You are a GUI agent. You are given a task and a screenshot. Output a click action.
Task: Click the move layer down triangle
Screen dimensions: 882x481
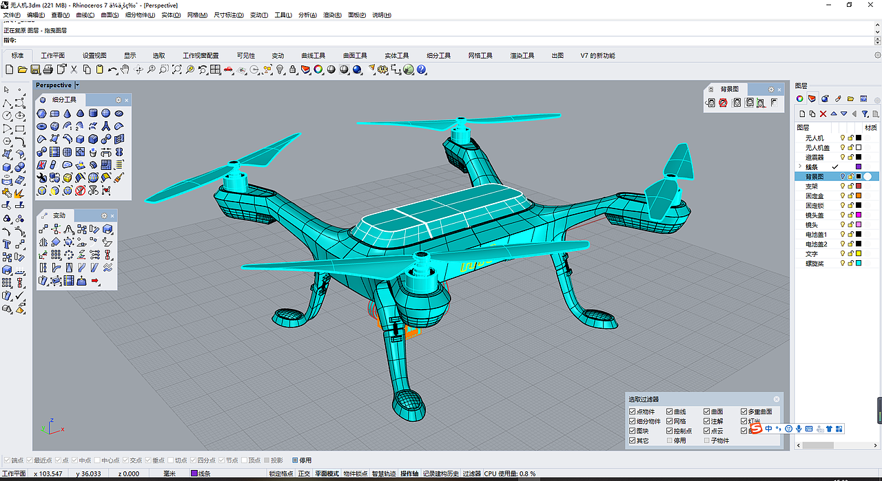[x=843, y=114]
